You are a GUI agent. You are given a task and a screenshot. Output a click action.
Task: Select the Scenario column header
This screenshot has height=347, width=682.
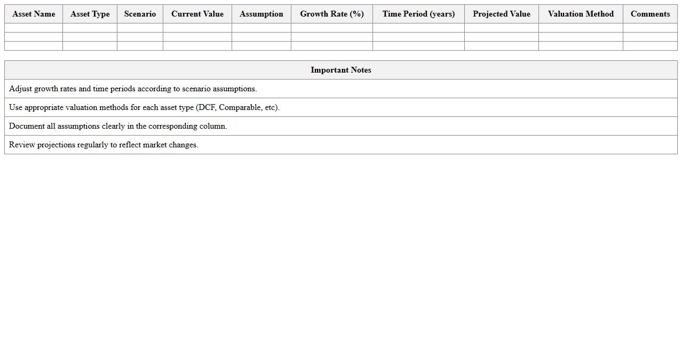click(140, 14)
